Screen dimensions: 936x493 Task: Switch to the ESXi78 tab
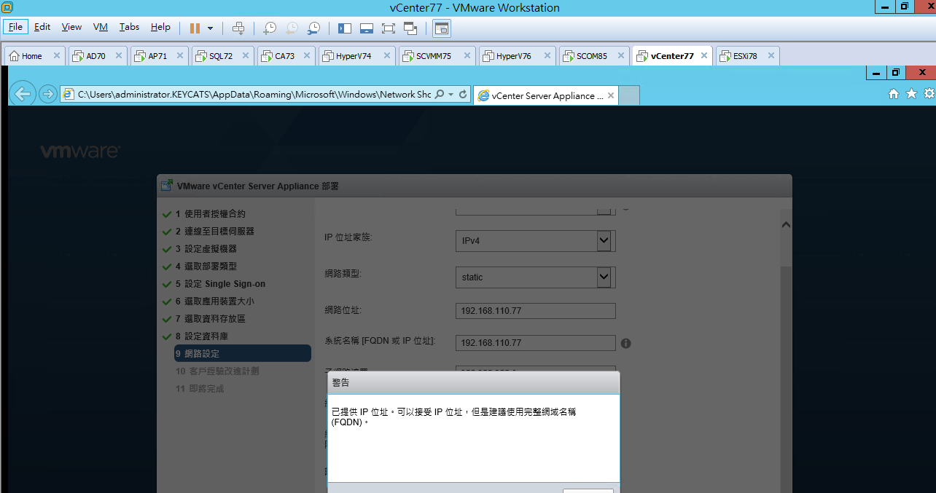pyautogui.click(x=747, y=56)
